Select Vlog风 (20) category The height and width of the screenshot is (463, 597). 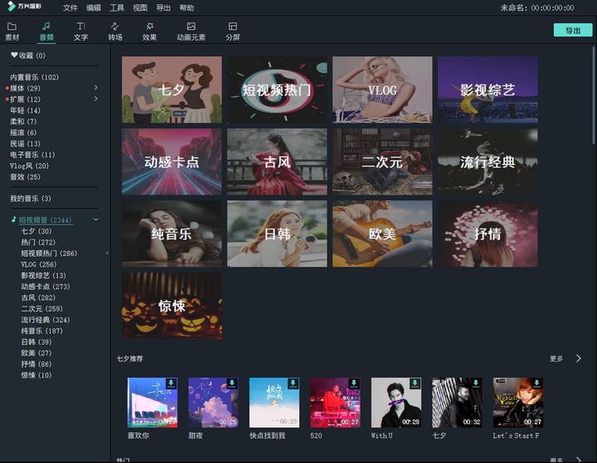pyautogui.click(x=29, y=166)
